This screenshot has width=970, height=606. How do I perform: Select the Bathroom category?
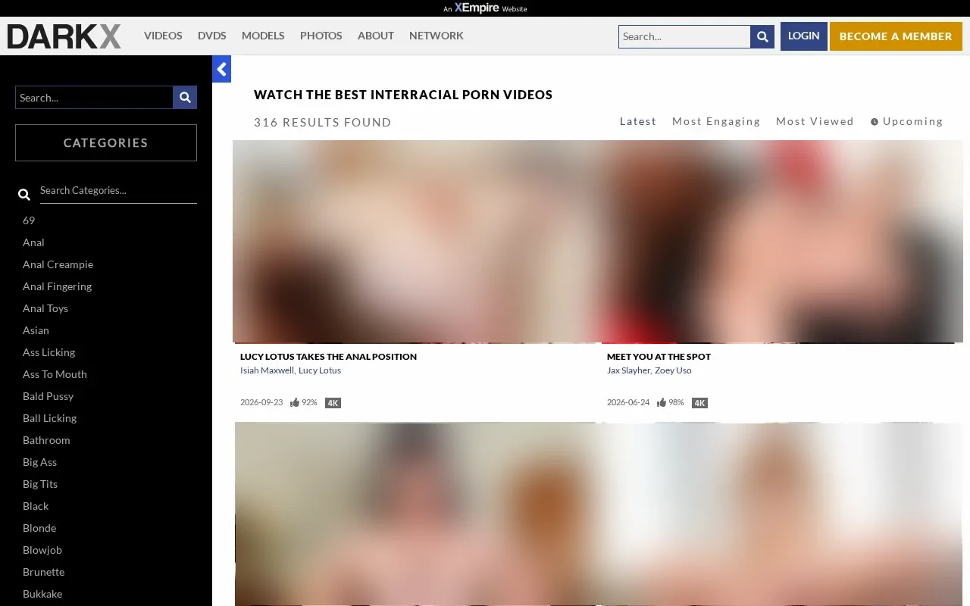pos(46,440)
